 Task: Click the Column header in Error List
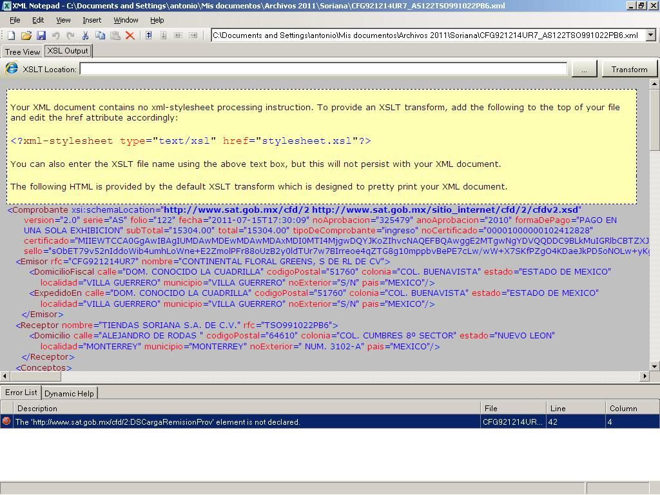pos(632,408)
